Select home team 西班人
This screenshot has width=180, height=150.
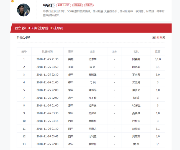tap(92, 129)
